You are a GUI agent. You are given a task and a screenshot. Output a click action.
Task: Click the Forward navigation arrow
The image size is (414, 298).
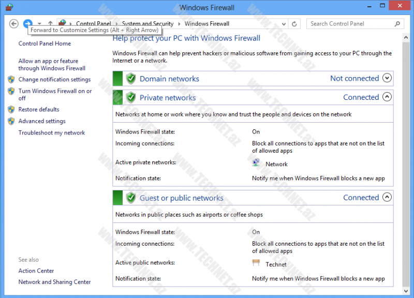click(x=28, y=24)
